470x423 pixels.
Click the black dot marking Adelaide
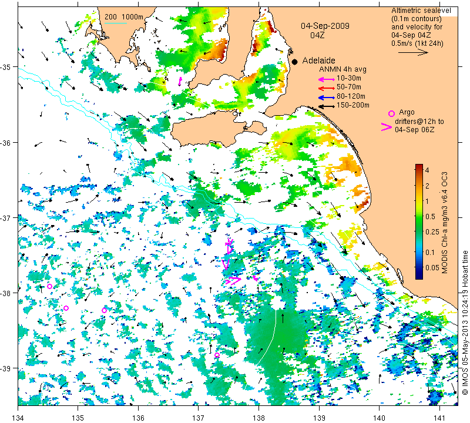(295, 62)
